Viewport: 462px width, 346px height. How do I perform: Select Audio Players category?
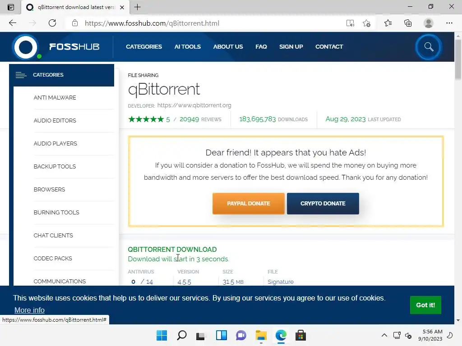point(55,144)
